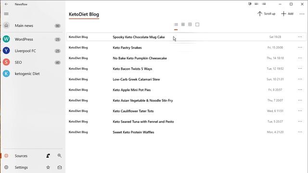Click the Liverpool FC unread count badge 25
This screenshot has height=173, width=308.
tap(57, 51)
